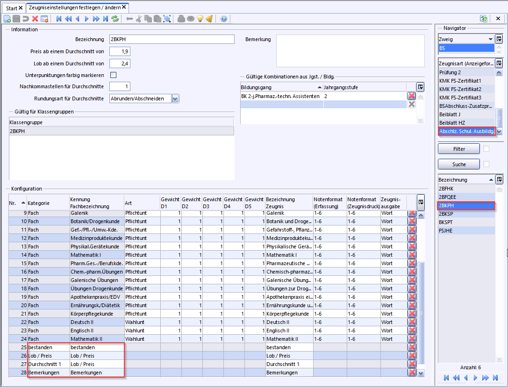The height and width of the screenshot is (387, 508).
Task: Click the green refresh arrows icon
Action: click(x=115, y=19)
